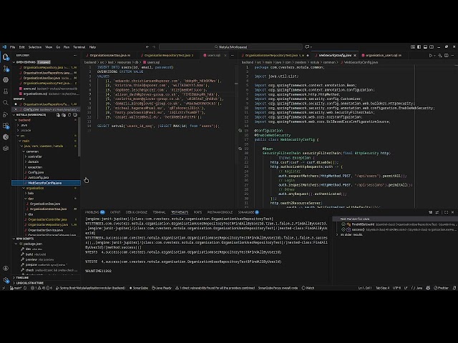Click New Folder icon in workspace header
458x343 pixels.
(64, 115)
